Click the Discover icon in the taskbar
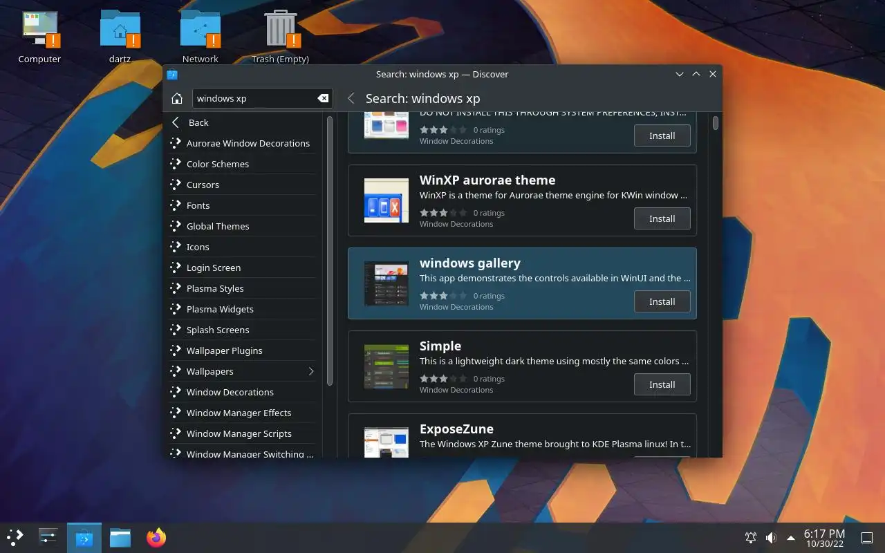Screen dimensions: 885x553 pos(84,537)
